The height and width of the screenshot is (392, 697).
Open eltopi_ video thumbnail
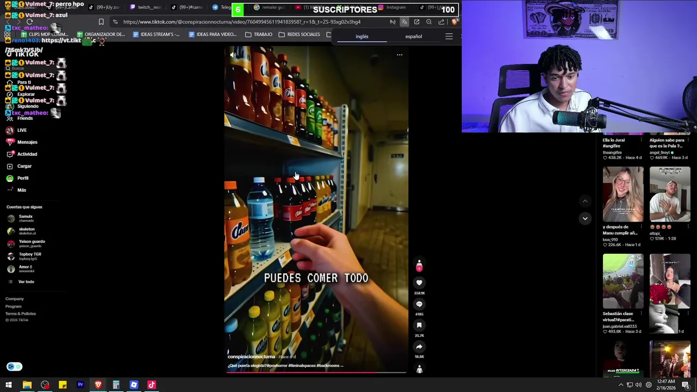click(x=670, y=194)
